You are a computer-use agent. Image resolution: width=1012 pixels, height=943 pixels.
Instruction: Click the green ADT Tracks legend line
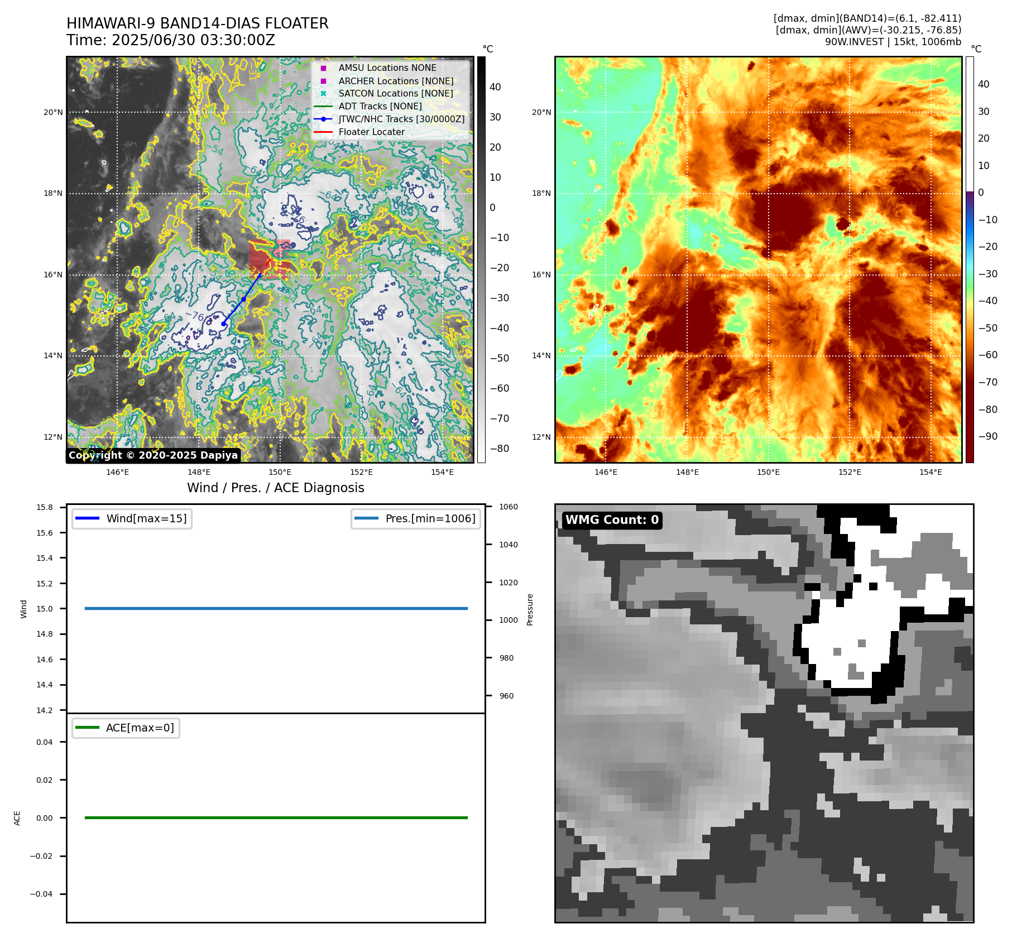[x=323, y=106]
